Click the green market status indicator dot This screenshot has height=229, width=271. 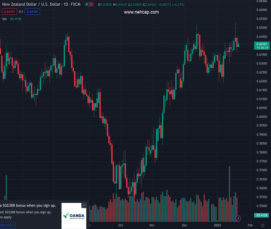(87, 5)
